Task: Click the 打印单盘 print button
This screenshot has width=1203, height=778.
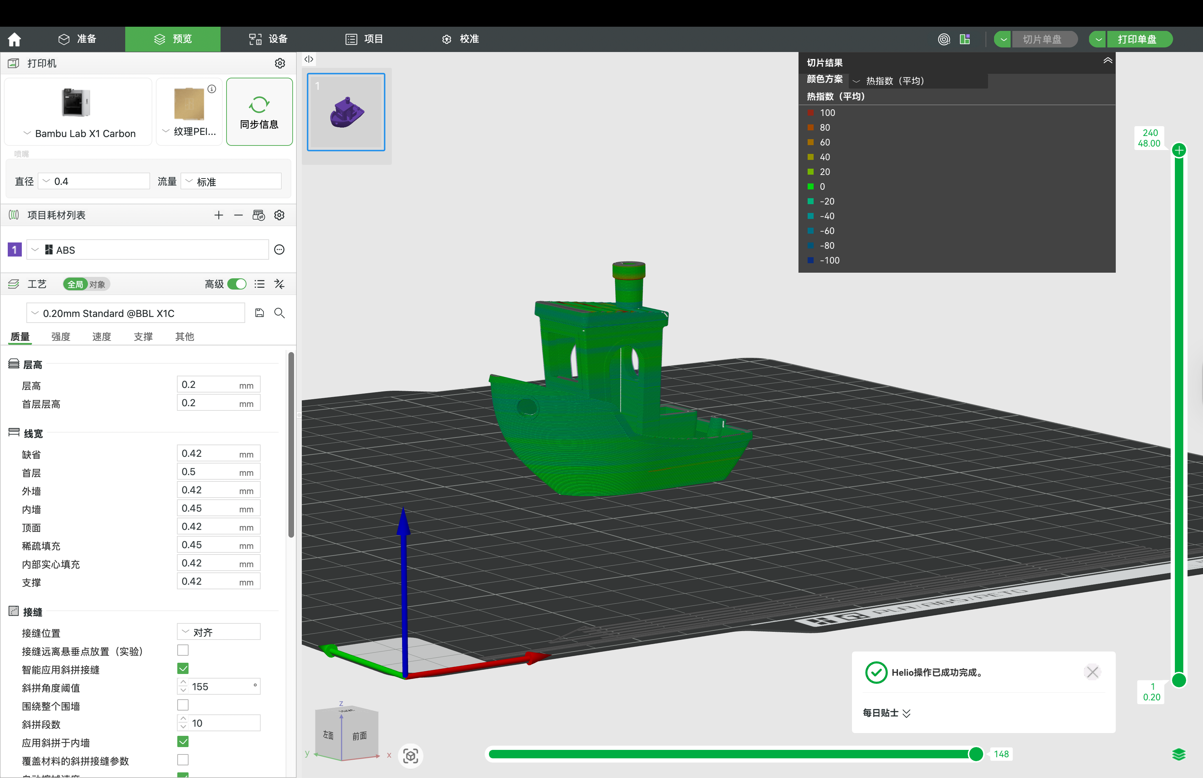Action: 1137,39
